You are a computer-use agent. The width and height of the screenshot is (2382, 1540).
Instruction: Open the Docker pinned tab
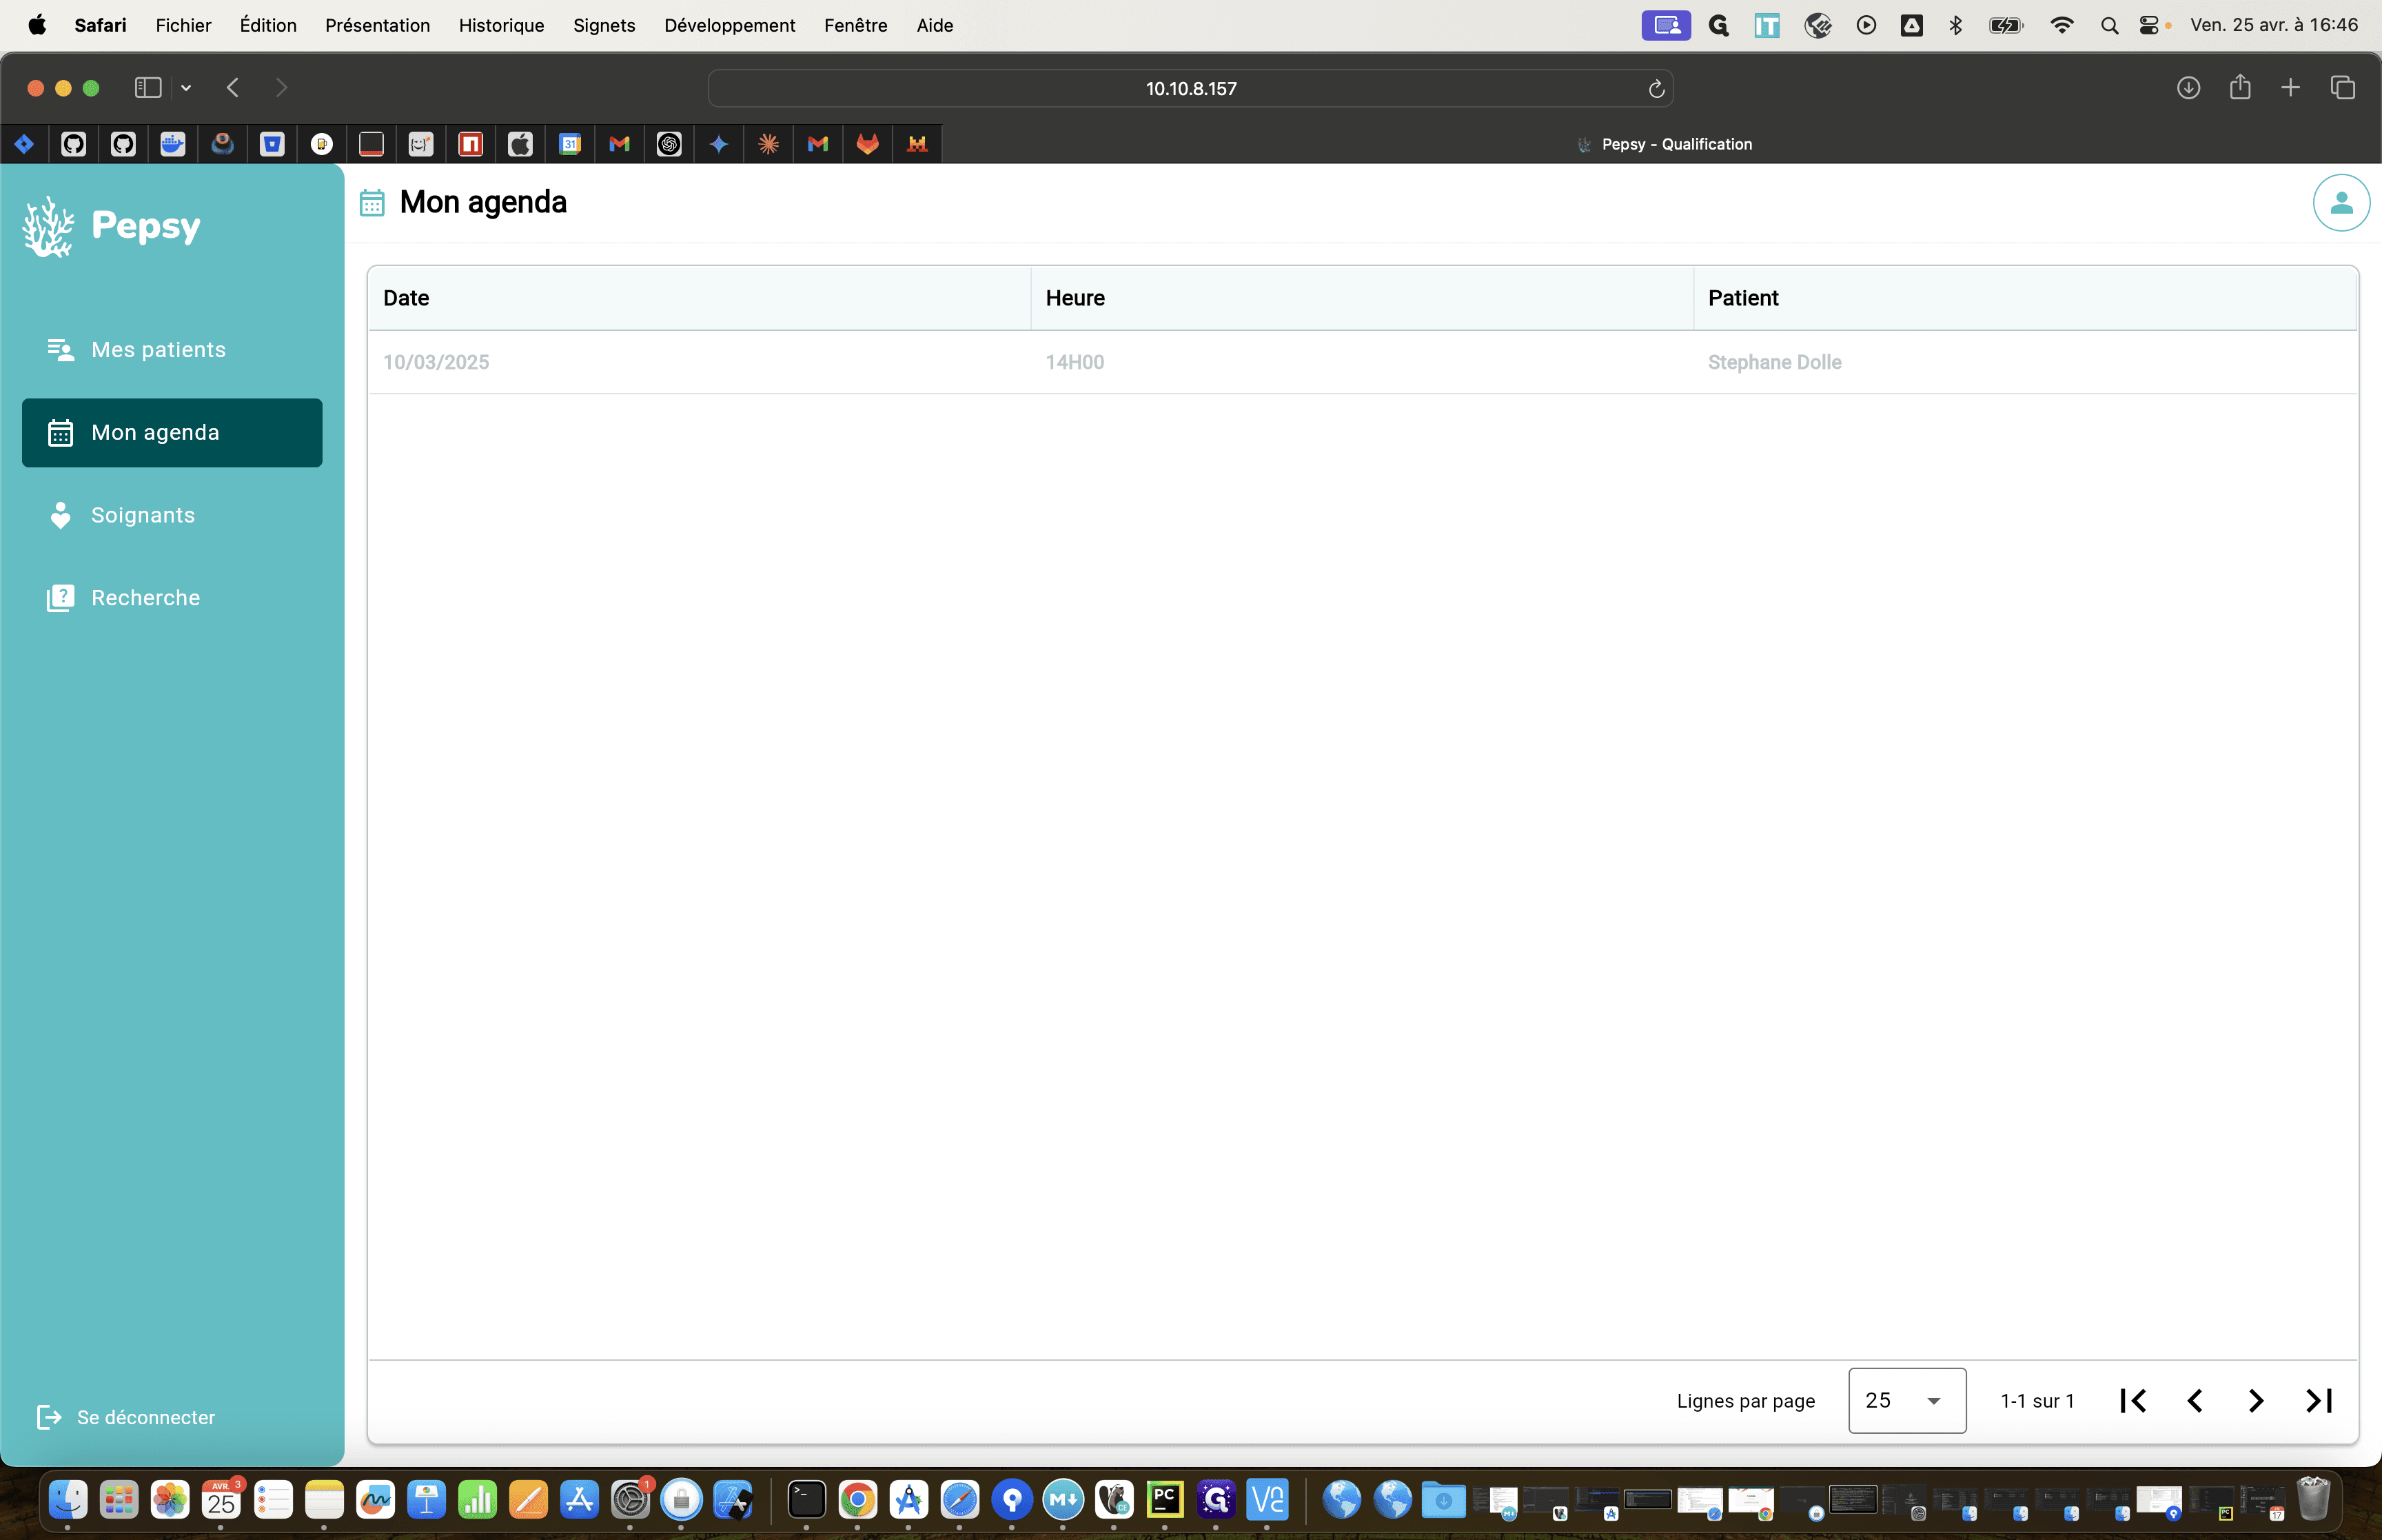tap(173, 144)
